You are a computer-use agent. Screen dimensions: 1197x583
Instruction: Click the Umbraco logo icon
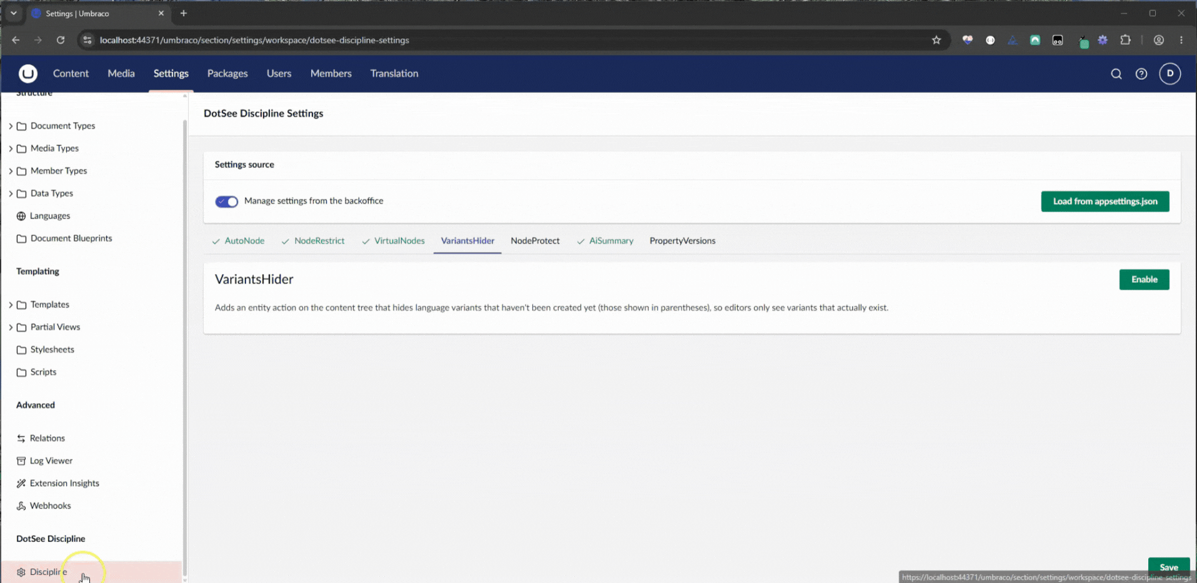coord(27,74)
